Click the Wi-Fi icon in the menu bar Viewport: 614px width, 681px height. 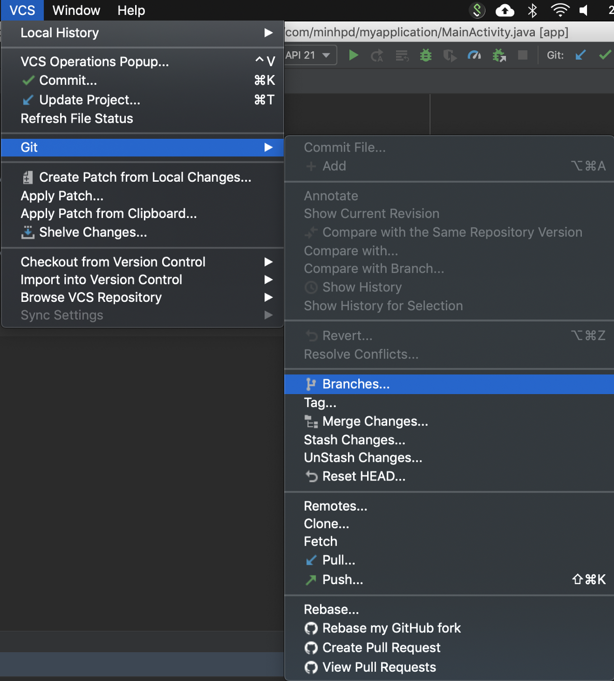pos(560,10)
